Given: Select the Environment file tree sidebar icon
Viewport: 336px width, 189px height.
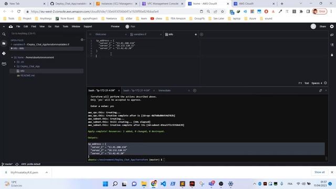Looking at the screenshot, I should coord(4,44).
